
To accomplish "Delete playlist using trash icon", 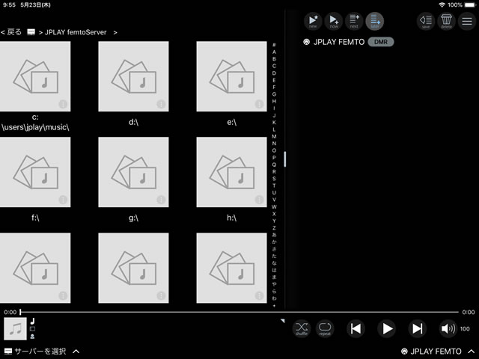I will (x=446, y=21).
